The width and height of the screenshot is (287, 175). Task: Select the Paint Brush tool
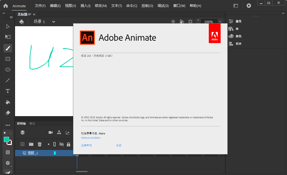click(x=8, y=48)
